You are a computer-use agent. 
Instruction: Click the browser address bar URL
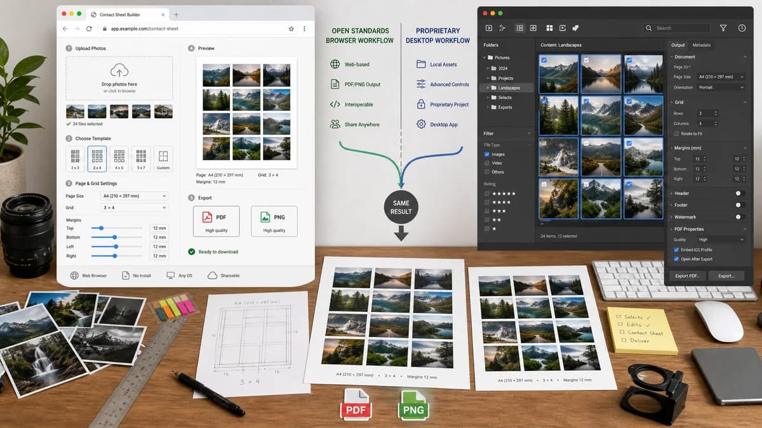pyautogui.click(x=145, y=29)
